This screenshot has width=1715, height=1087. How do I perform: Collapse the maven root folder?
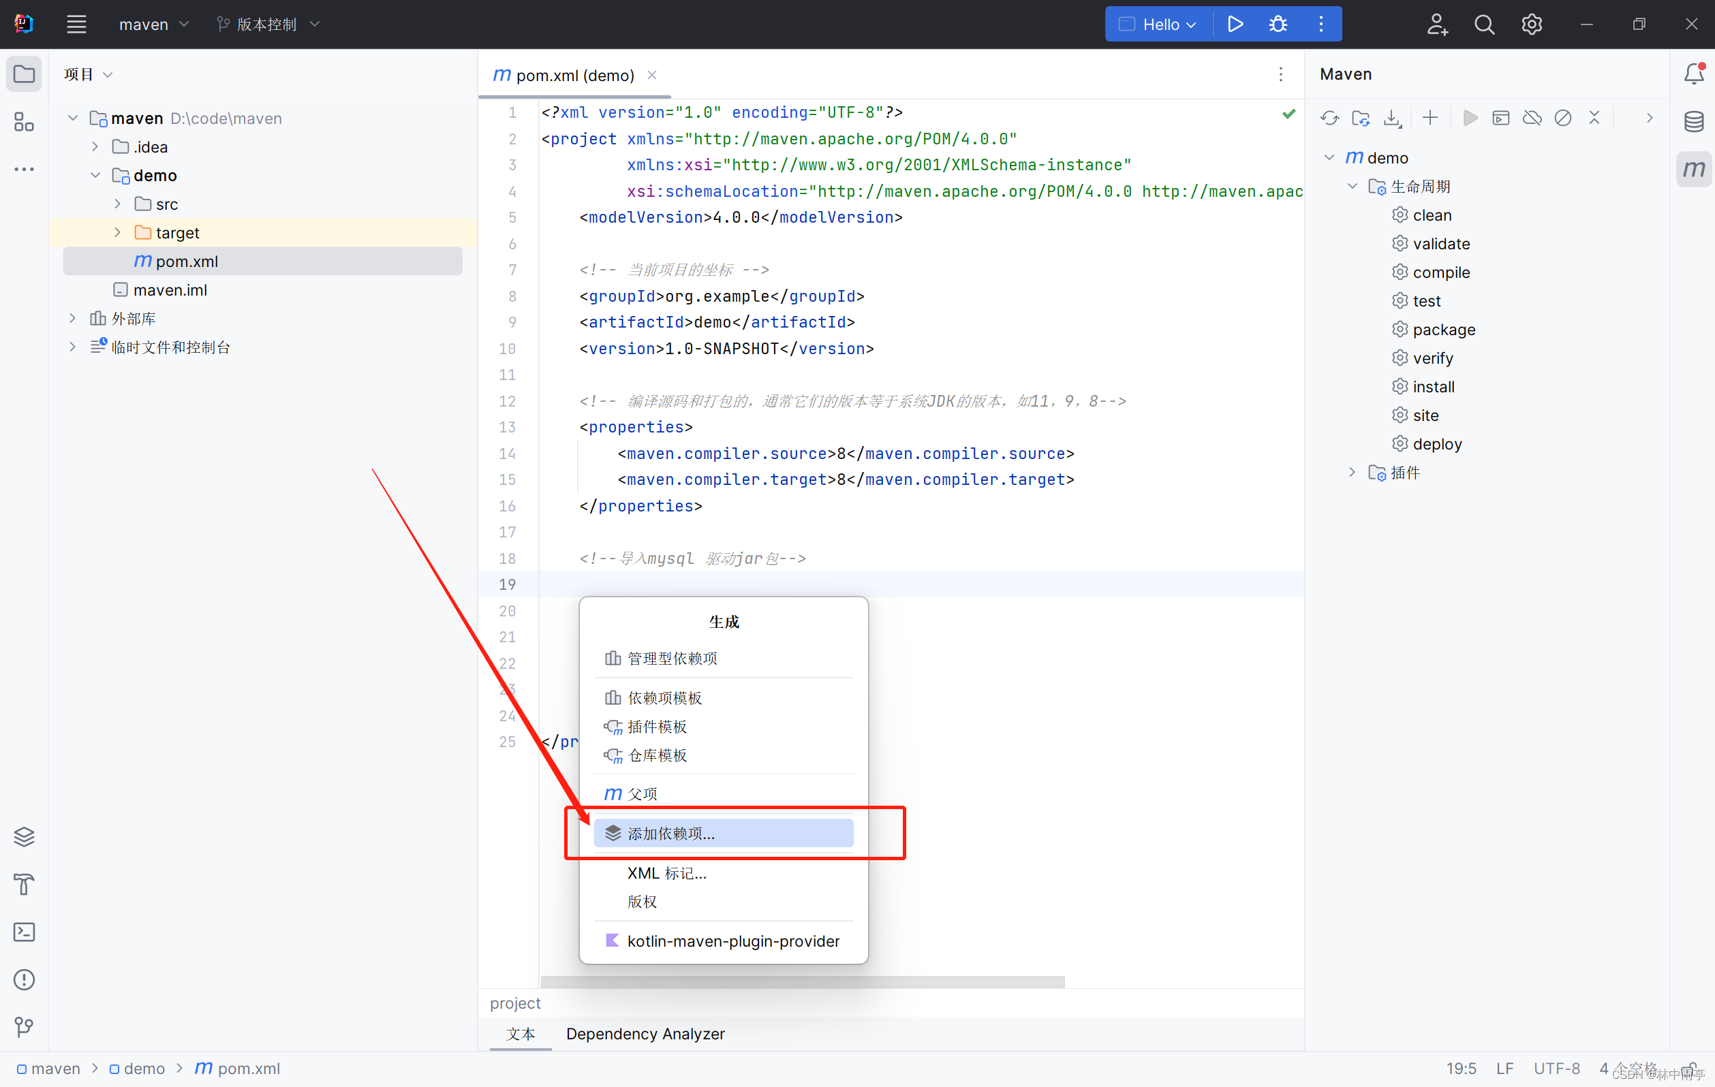click(x=73, y=119)
